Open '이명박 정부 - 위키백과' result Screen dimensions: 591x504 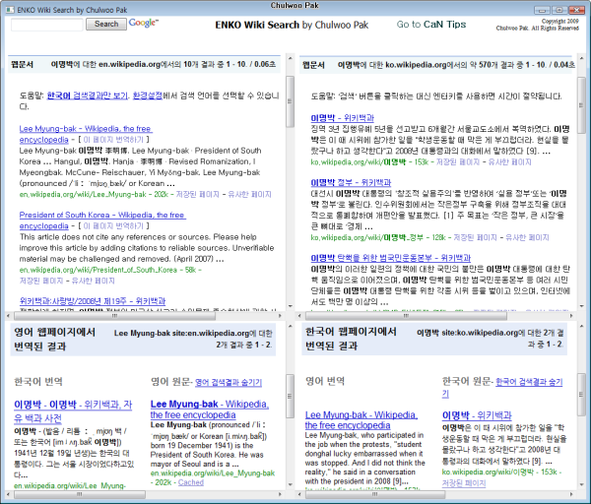click(351, 183)
